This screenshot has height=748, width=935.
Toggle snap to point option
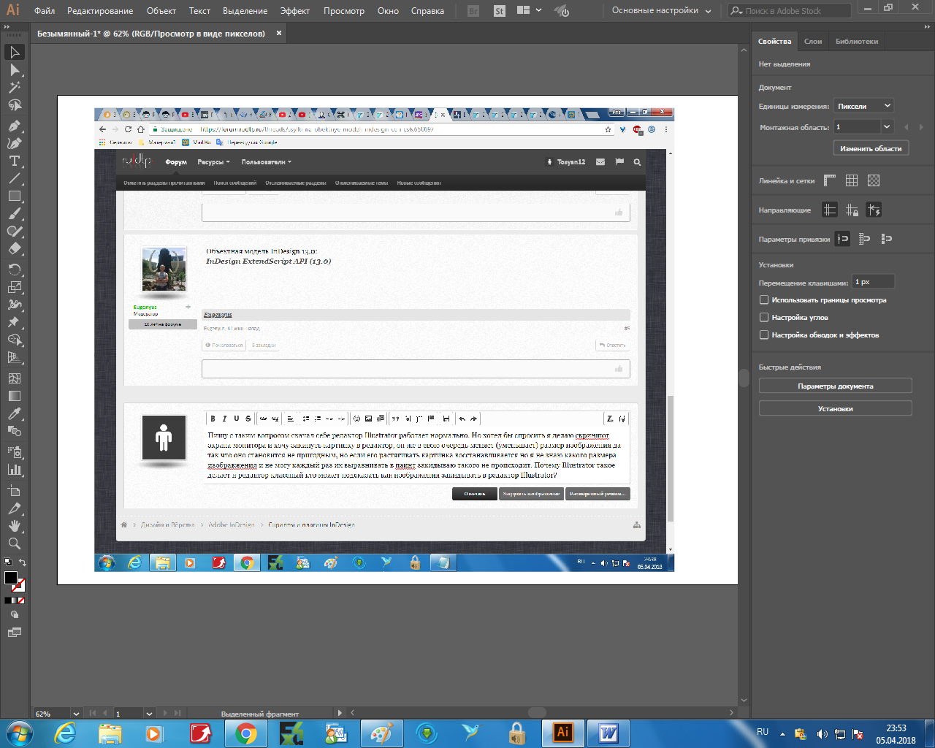tap(842, 239)
